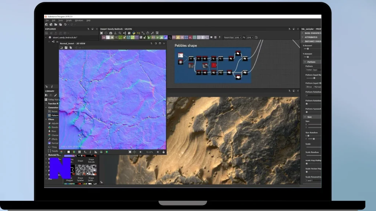The image size is (376, 211).
Task: Open the Scripts menu
Action: click(x=69, y=21)
